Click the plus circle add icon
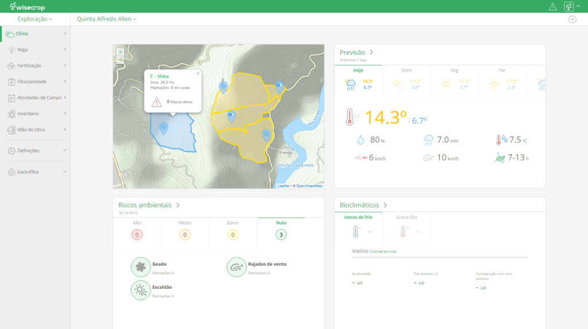The height and width of the screenshot is (329, 588). point(572,19)
